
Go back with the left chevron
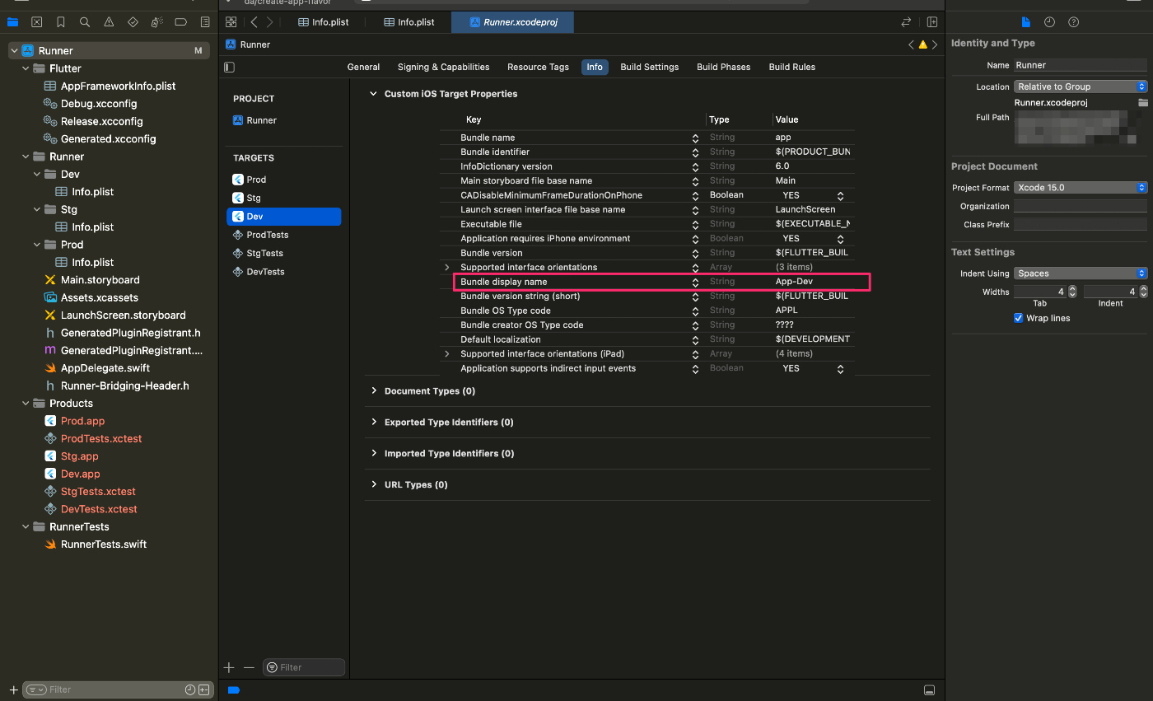click(x=254, y=22)
